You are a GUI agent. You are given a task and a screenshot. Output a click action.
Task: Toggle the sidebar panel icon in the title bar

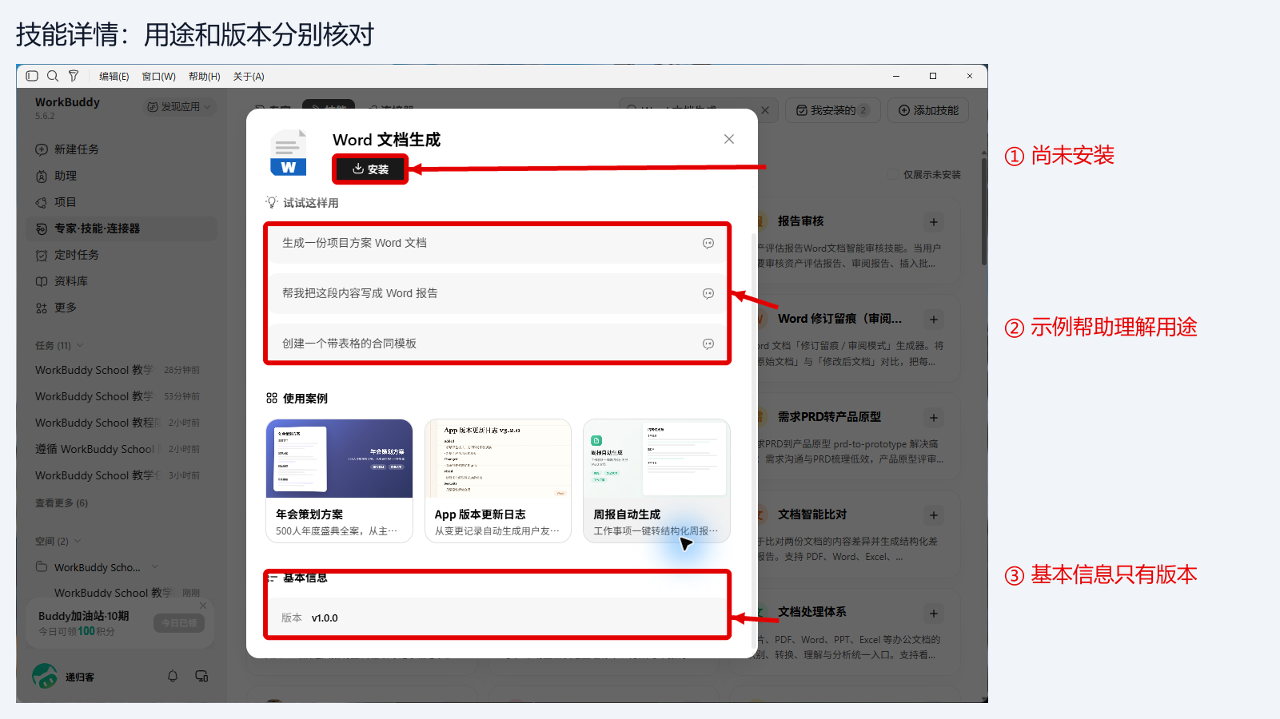tap(32, 76)
